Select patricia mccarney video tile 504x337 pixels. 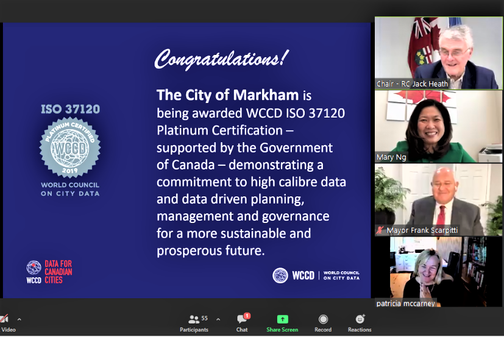click(438, 272)
